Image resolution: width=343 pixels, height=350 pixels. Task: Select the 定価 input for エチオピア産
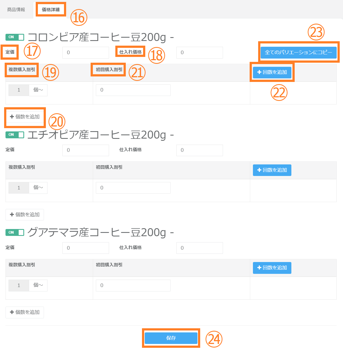[x=86, y=150]
